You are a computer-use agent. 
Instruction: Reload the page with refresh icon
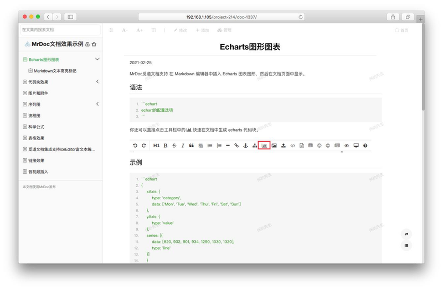(301, 17)
